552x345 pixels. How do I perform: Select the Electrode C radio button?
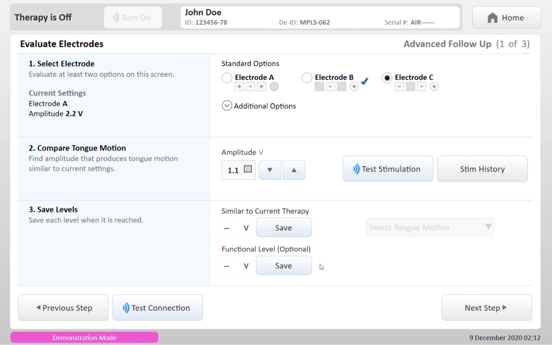pyautogui.click(x=387, y=78)
